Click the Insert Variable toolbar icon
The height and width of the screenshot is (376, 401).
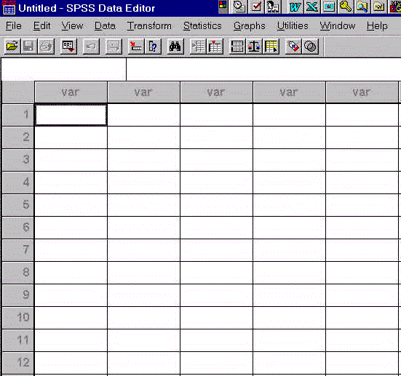pyautogui.click(x=215, y=47)
